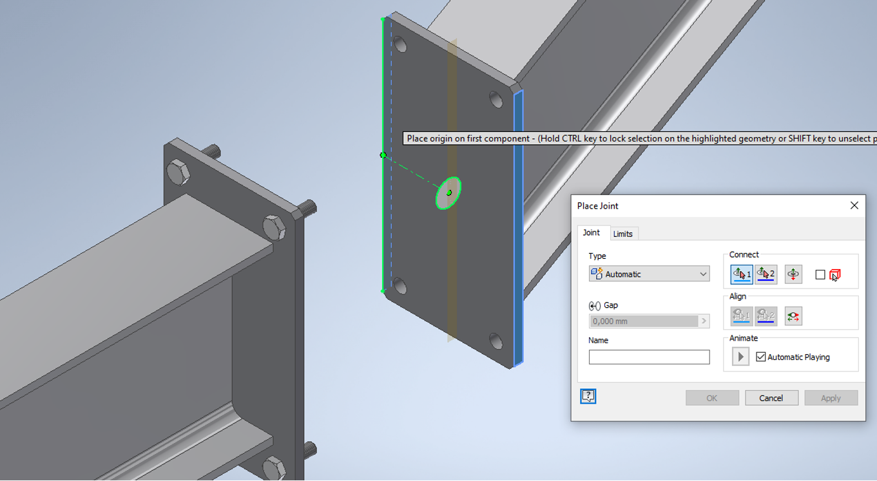Screen dimensions: 877x481
Task: Click the Align first selection icon
Action: [x=740, y=316]
